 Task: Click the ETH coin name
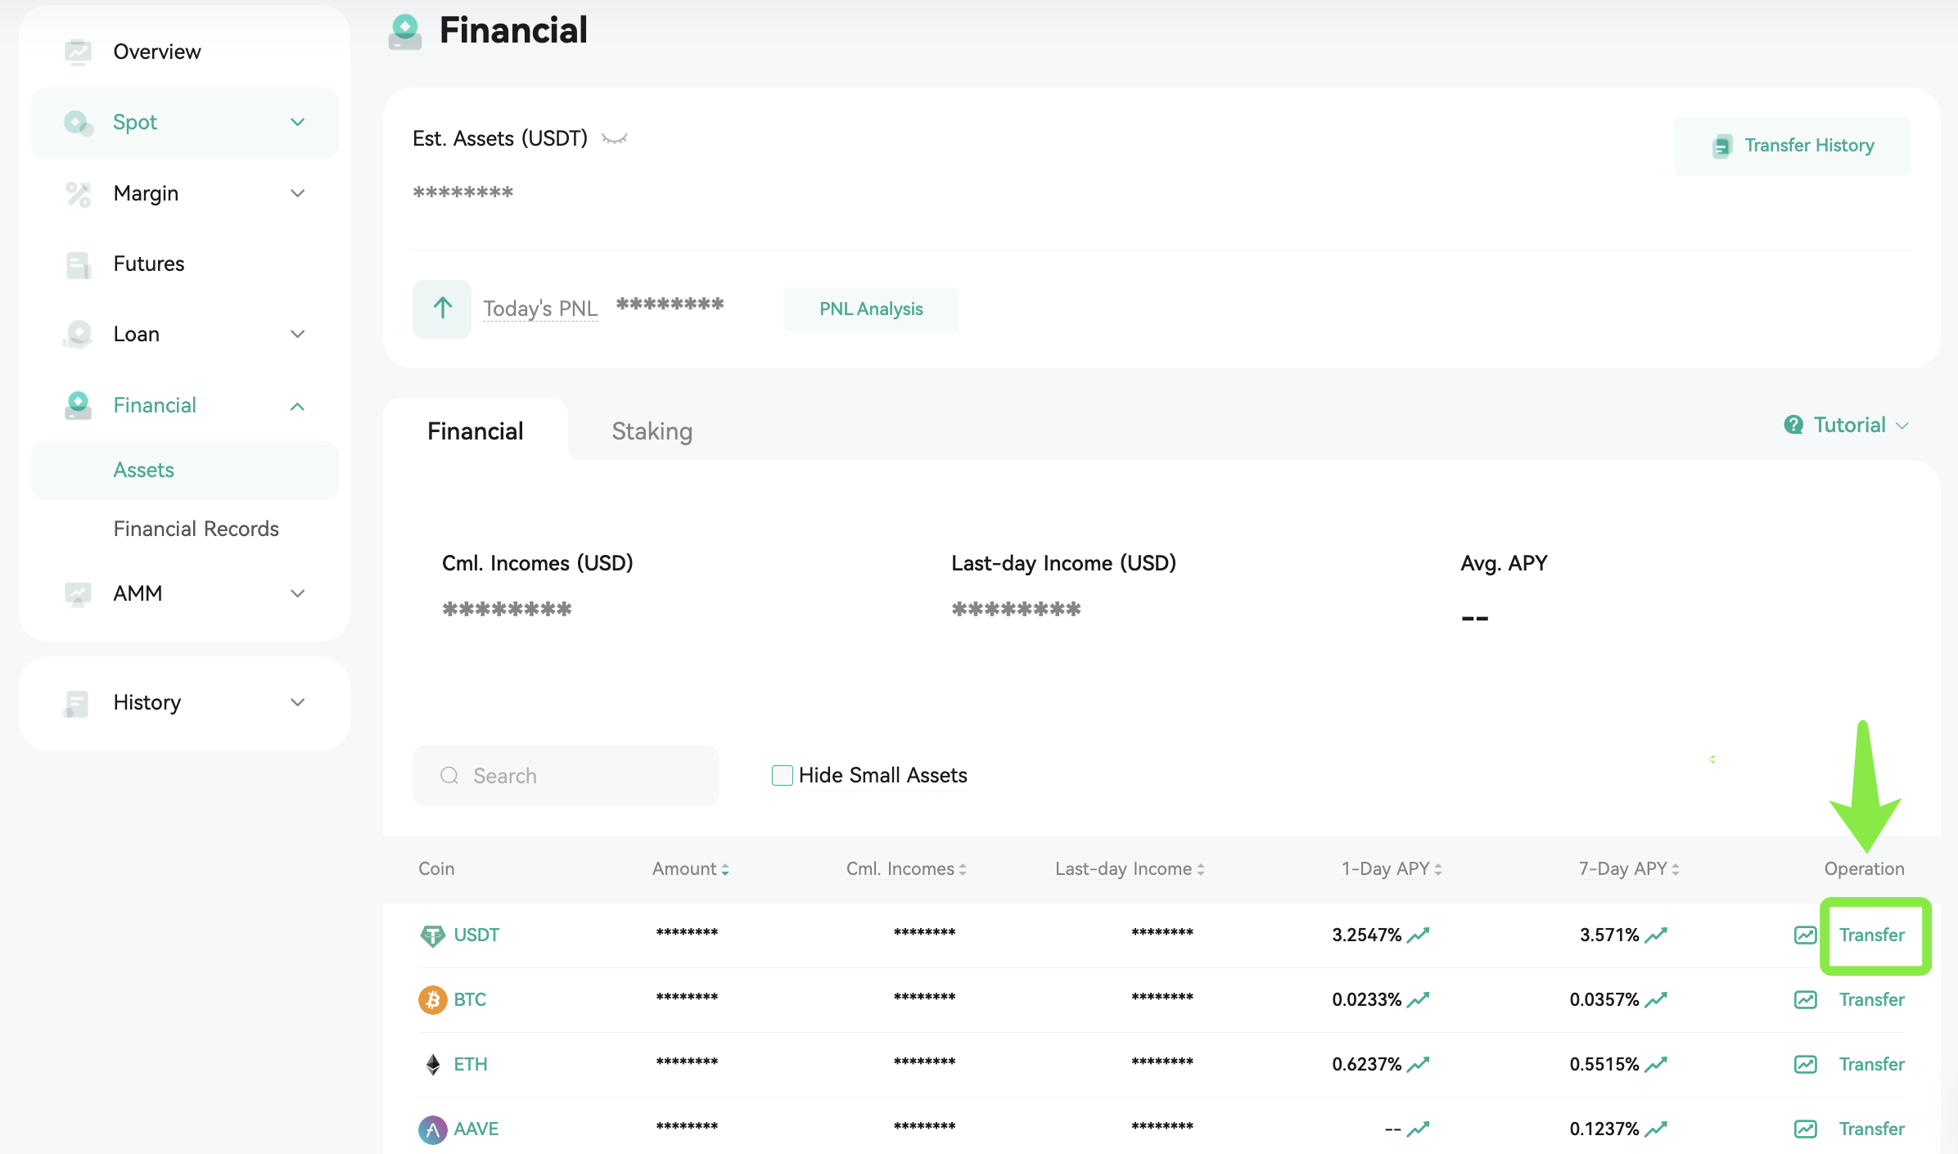471,1064
